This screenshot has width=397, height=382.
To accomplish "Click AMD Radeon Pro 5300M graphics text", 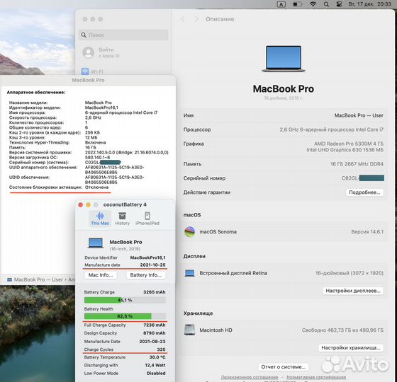I will point(349,144).
